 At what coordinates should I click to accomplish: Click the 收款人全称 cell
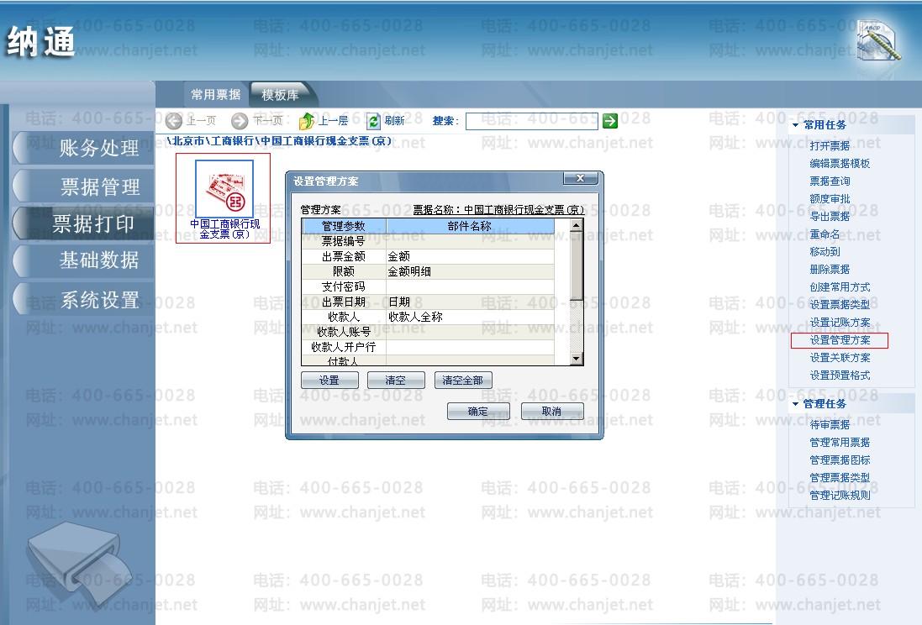(470, 317)
